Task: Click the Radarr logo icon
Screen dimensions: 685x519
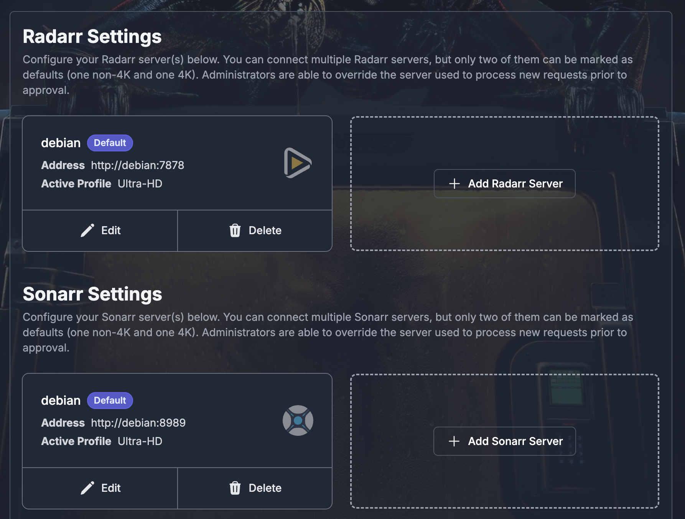Action: 298,163
